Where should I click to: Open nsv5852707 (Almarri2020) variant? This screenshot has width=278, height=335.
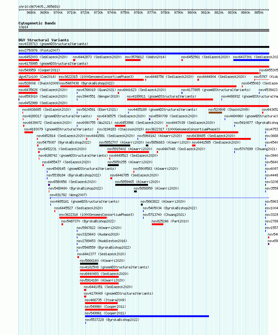(122, 143)
